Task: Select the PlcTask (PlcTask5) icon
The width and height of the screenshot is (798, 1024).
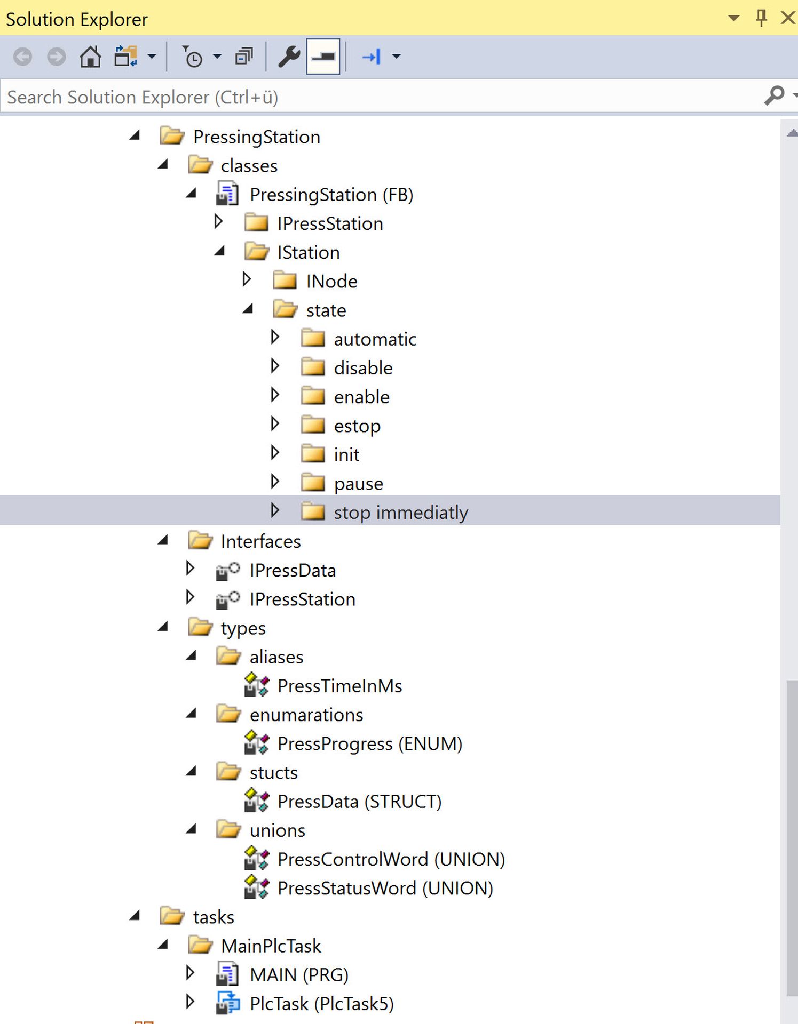Action: pos(228,1003)
